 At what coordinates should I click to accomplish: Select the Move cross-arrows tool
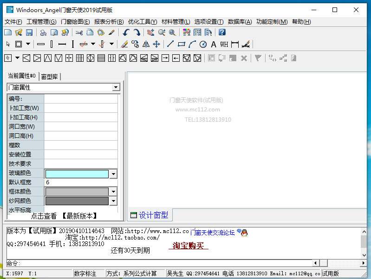pos(156,44)
